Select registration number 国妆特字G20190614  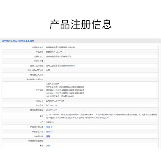pos(55,101)
